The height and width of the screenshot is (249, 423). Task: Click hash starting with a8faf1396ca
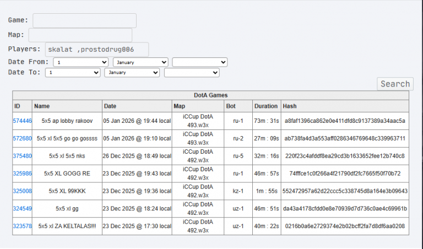click(345, 121)
